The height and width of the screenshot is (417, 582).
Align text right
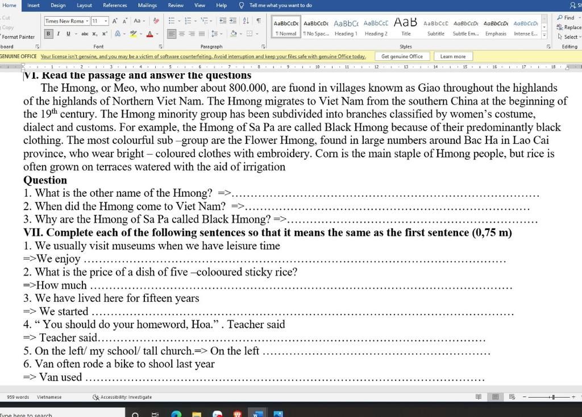pos(192,34)
